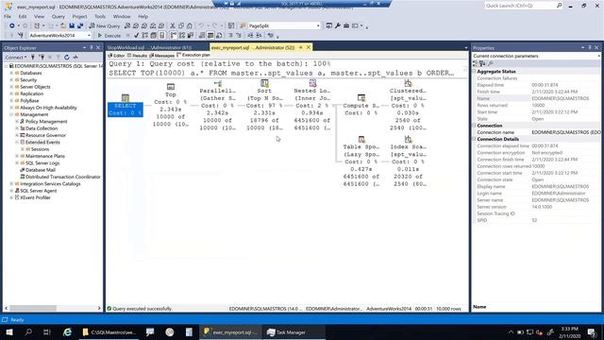604x340 pixels.
Task: Select the Sort Top N operator
Action: tap(264, 105)
